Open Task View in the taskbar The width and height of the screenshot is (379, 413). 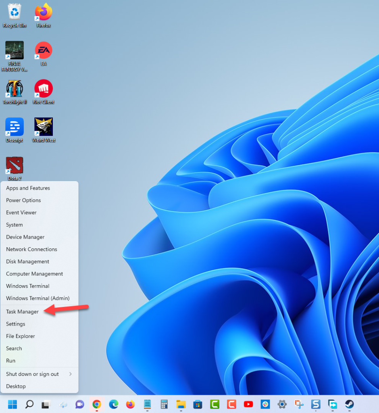pos(46,404)
